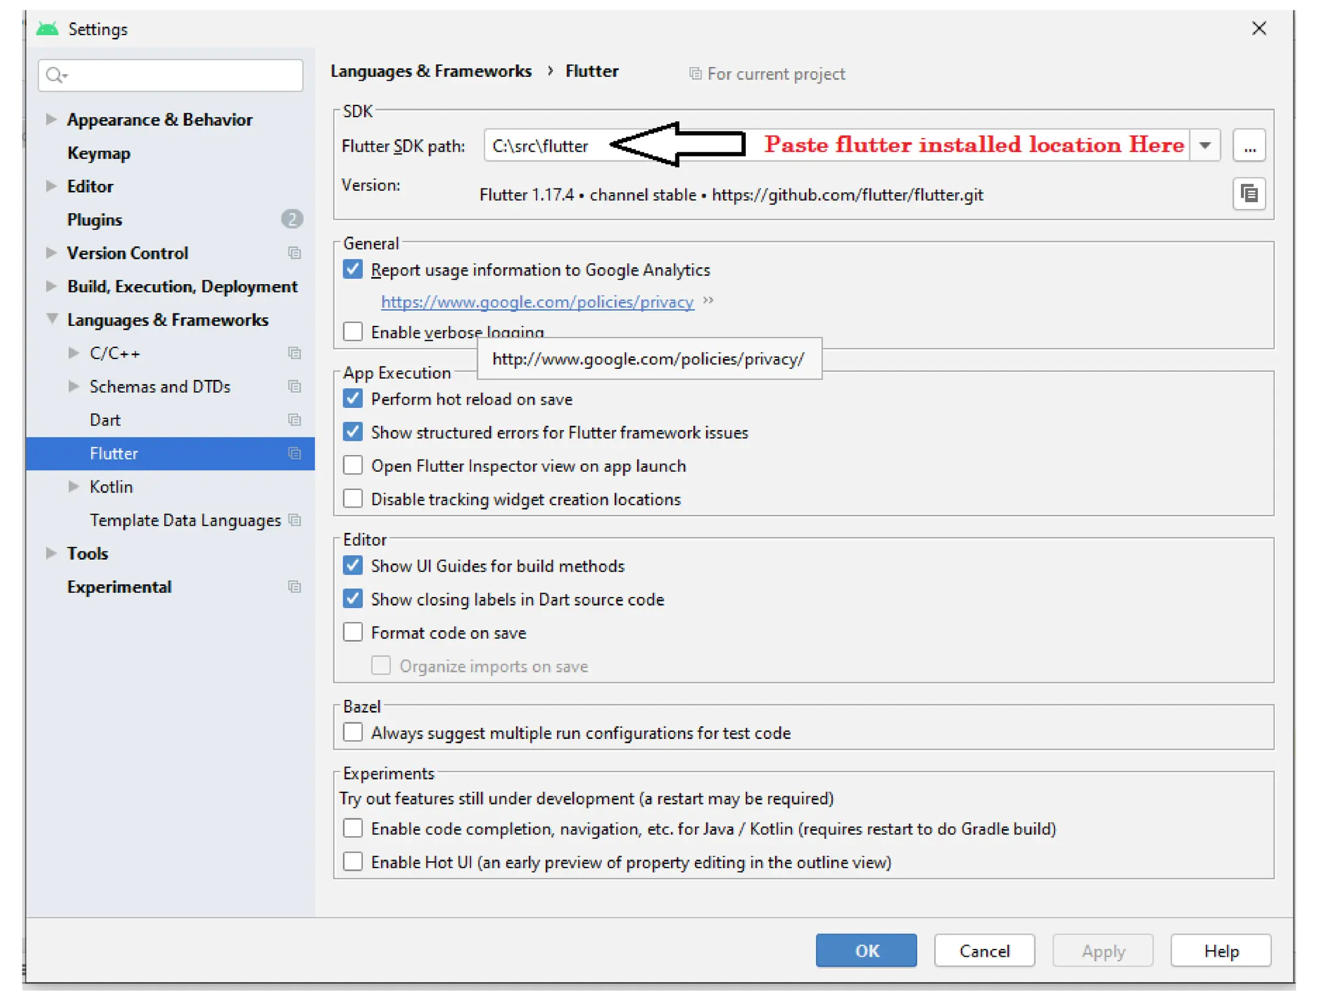Click the Cancel button

[984, 951]
